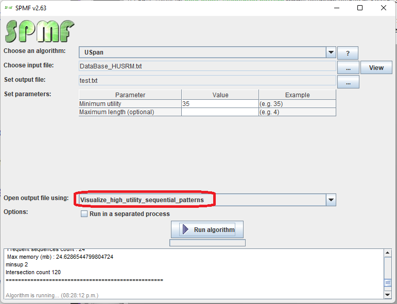Expand the output viewer dropdown arrow
The width and height of the screenshot is (397, 304).
tap(331, 200)
